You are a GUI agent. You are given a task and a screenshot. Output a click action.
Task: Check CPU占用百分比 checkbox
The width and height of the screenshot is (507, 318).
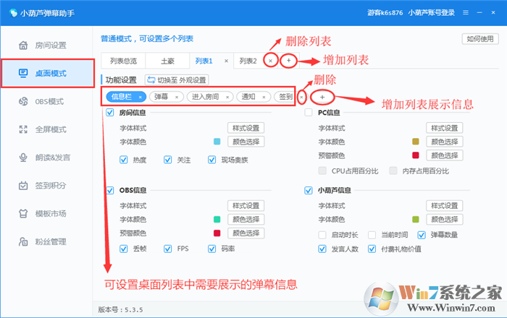tap(322, 171)
